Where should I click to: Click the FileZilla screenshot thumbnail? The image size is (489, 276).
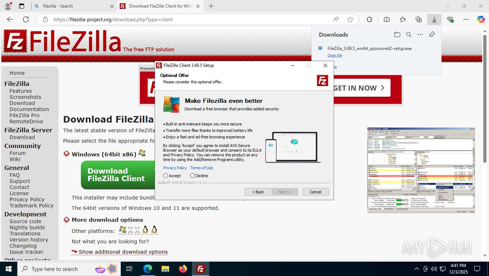click(x=421, y=170)
